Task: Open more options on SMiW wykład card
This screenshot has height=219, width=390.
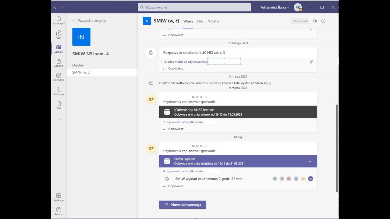Action: coord(310,161)
